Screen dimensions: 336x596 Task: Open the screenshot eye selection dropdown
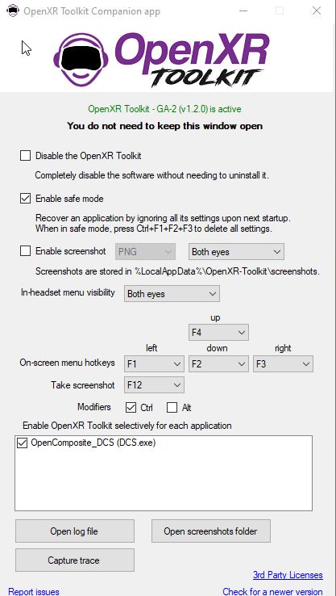tap(236, 252)
